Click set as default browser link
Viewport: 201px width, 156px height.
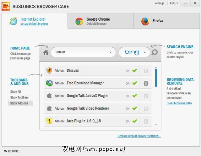coord(34,24)
